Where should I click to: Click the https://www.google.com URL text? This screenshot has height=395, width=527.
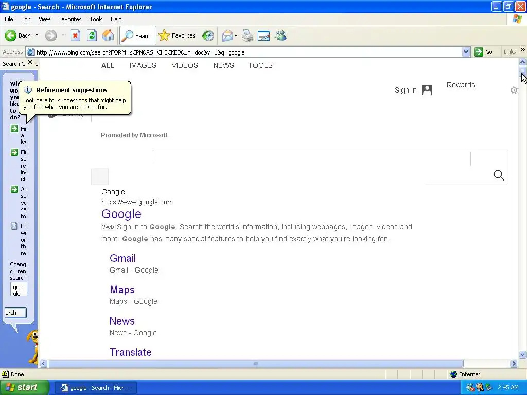[x=137, y=202]
